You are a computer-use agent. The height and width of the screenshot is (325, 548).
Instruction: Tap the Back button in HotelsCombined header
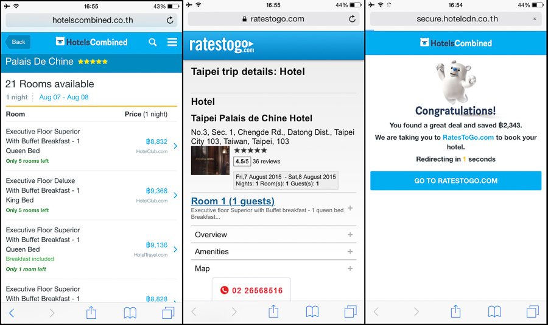18,42
